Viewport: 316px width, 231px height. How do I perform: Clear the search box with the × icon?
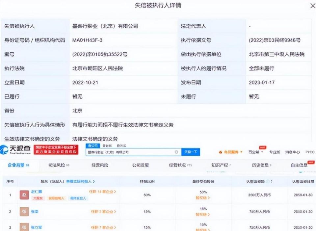tap(176, 152)
